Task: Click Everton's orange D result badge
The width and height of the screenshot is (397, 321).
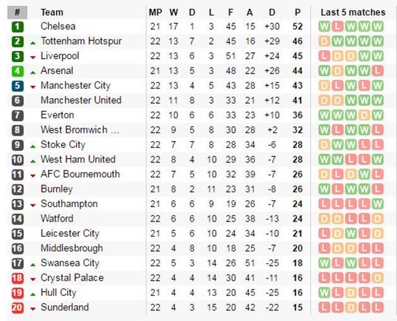Action: tap(364, 115)
